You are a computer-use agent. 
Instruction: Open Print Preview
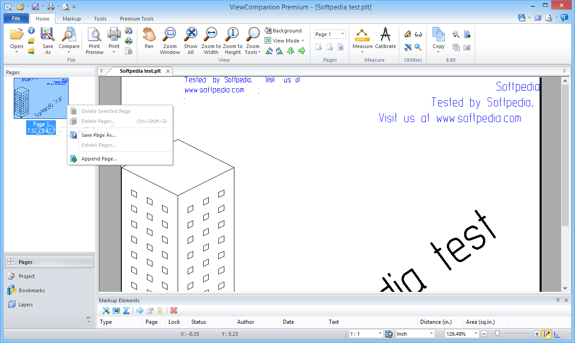click(x=94, y=41)
